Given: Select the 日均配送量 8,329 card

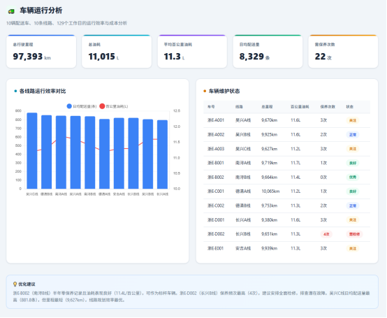Looking at the screenshot, I should (268, 52).
